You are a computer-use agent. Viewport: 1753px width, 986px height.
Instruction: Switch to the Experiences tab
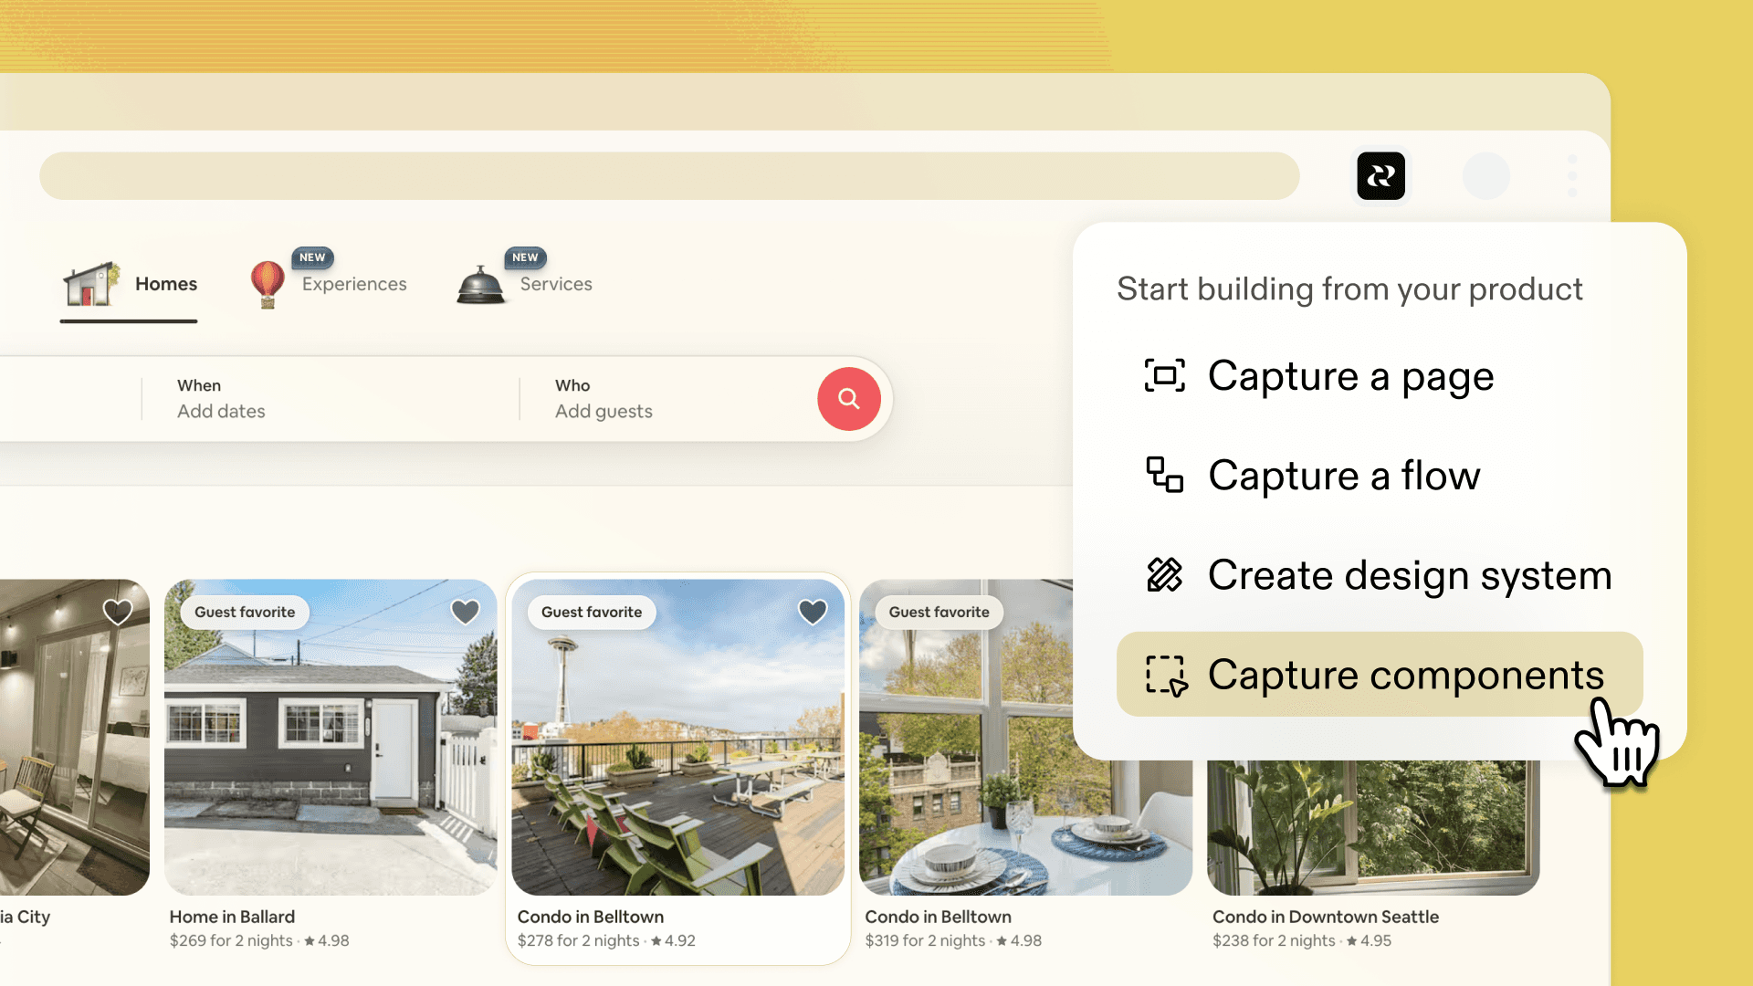(x=354, y=284)
